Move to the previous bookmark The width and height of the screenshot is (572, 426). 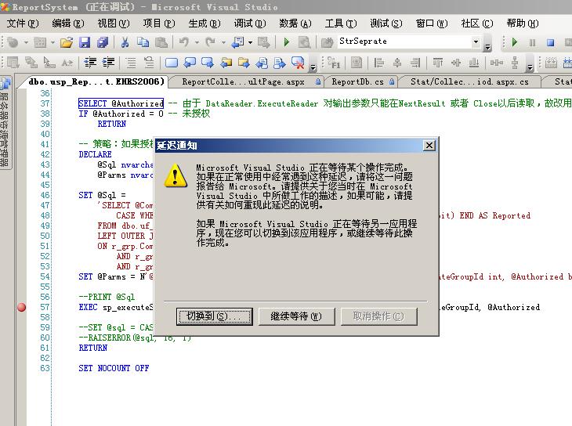[x=190, y=63]
